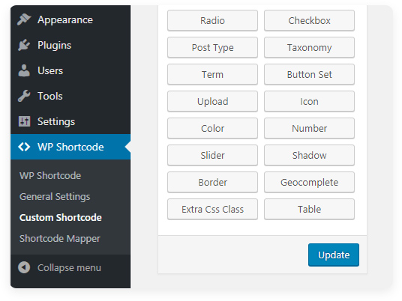Add an Icon field

pos(309,101)
